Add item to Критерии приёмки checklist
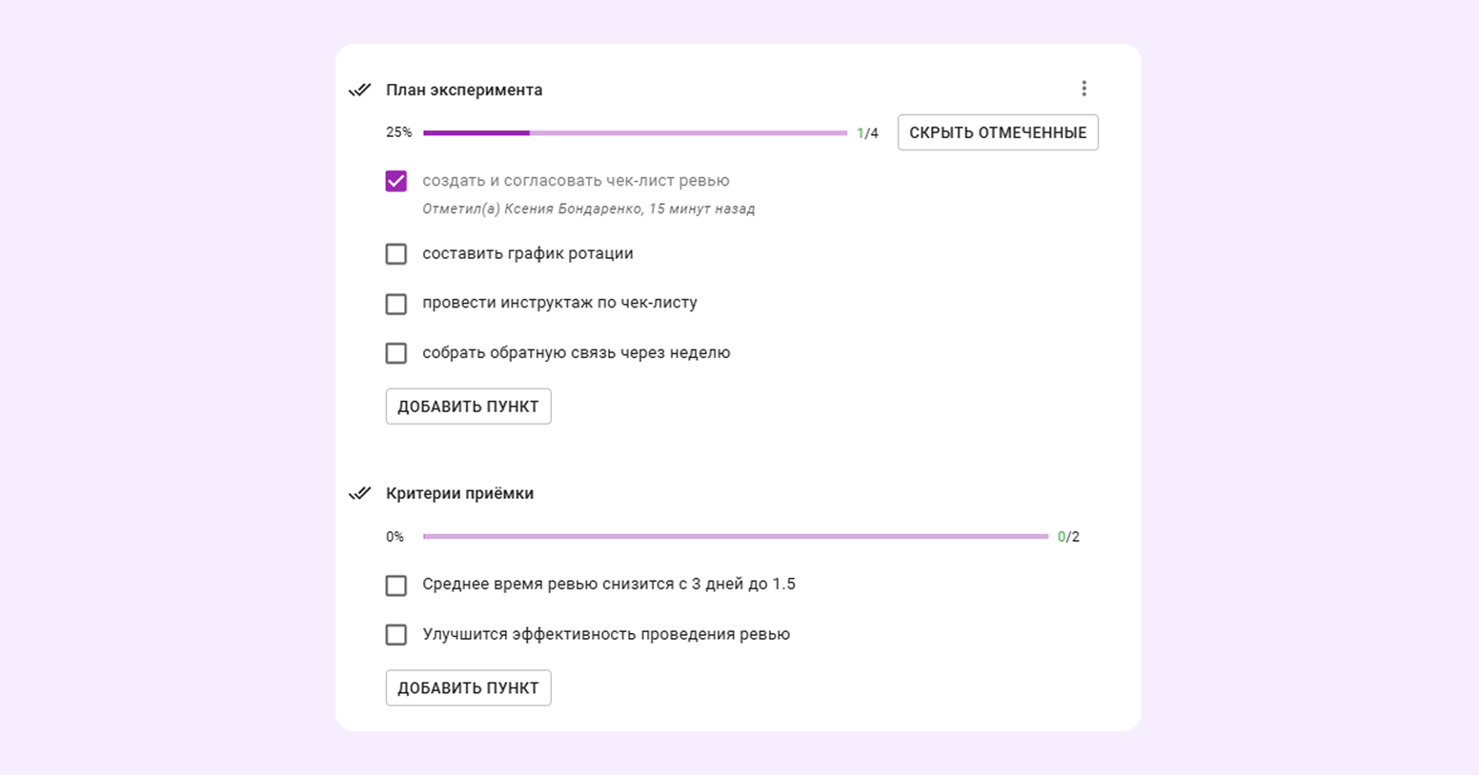Screen dimensions: 1479x775 (468, 688)
